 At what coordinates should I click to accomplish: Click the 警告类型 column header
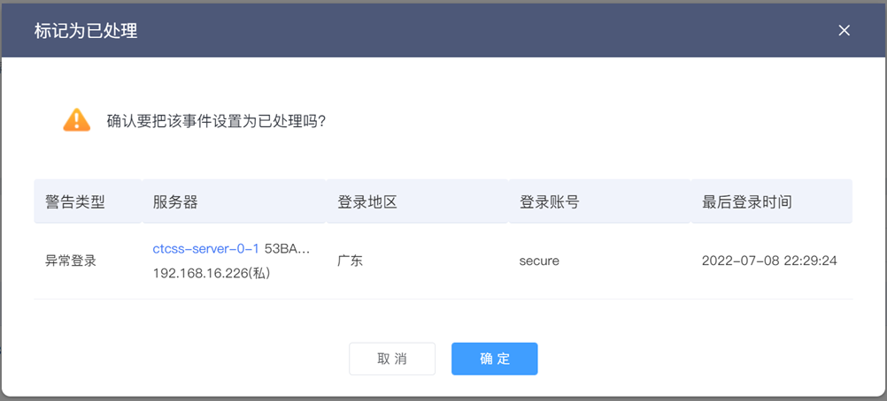coord(75,202)
